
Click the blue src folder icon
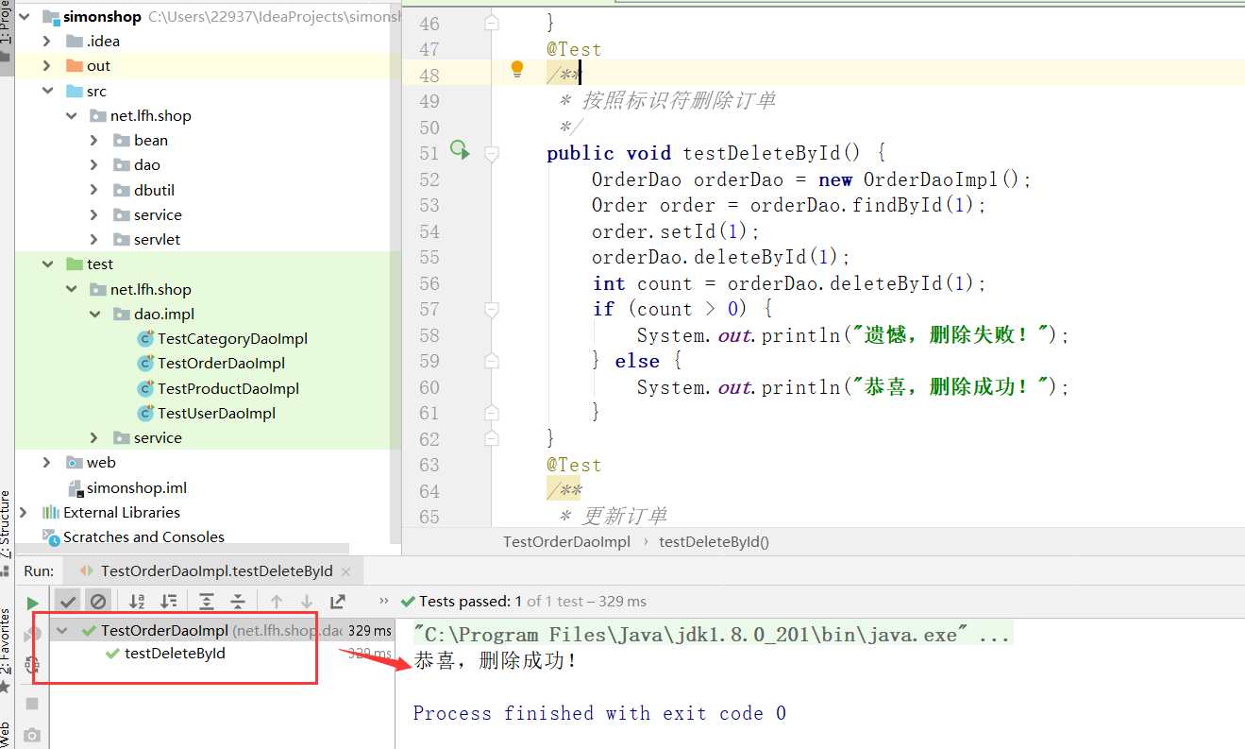pyautogui.click(x=74, y=91)
